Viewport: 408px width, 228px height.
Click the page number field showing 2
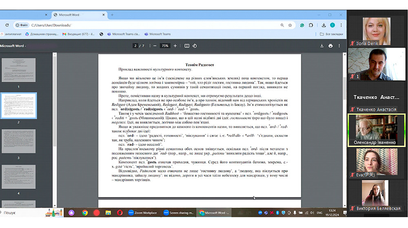pos(135,46)
